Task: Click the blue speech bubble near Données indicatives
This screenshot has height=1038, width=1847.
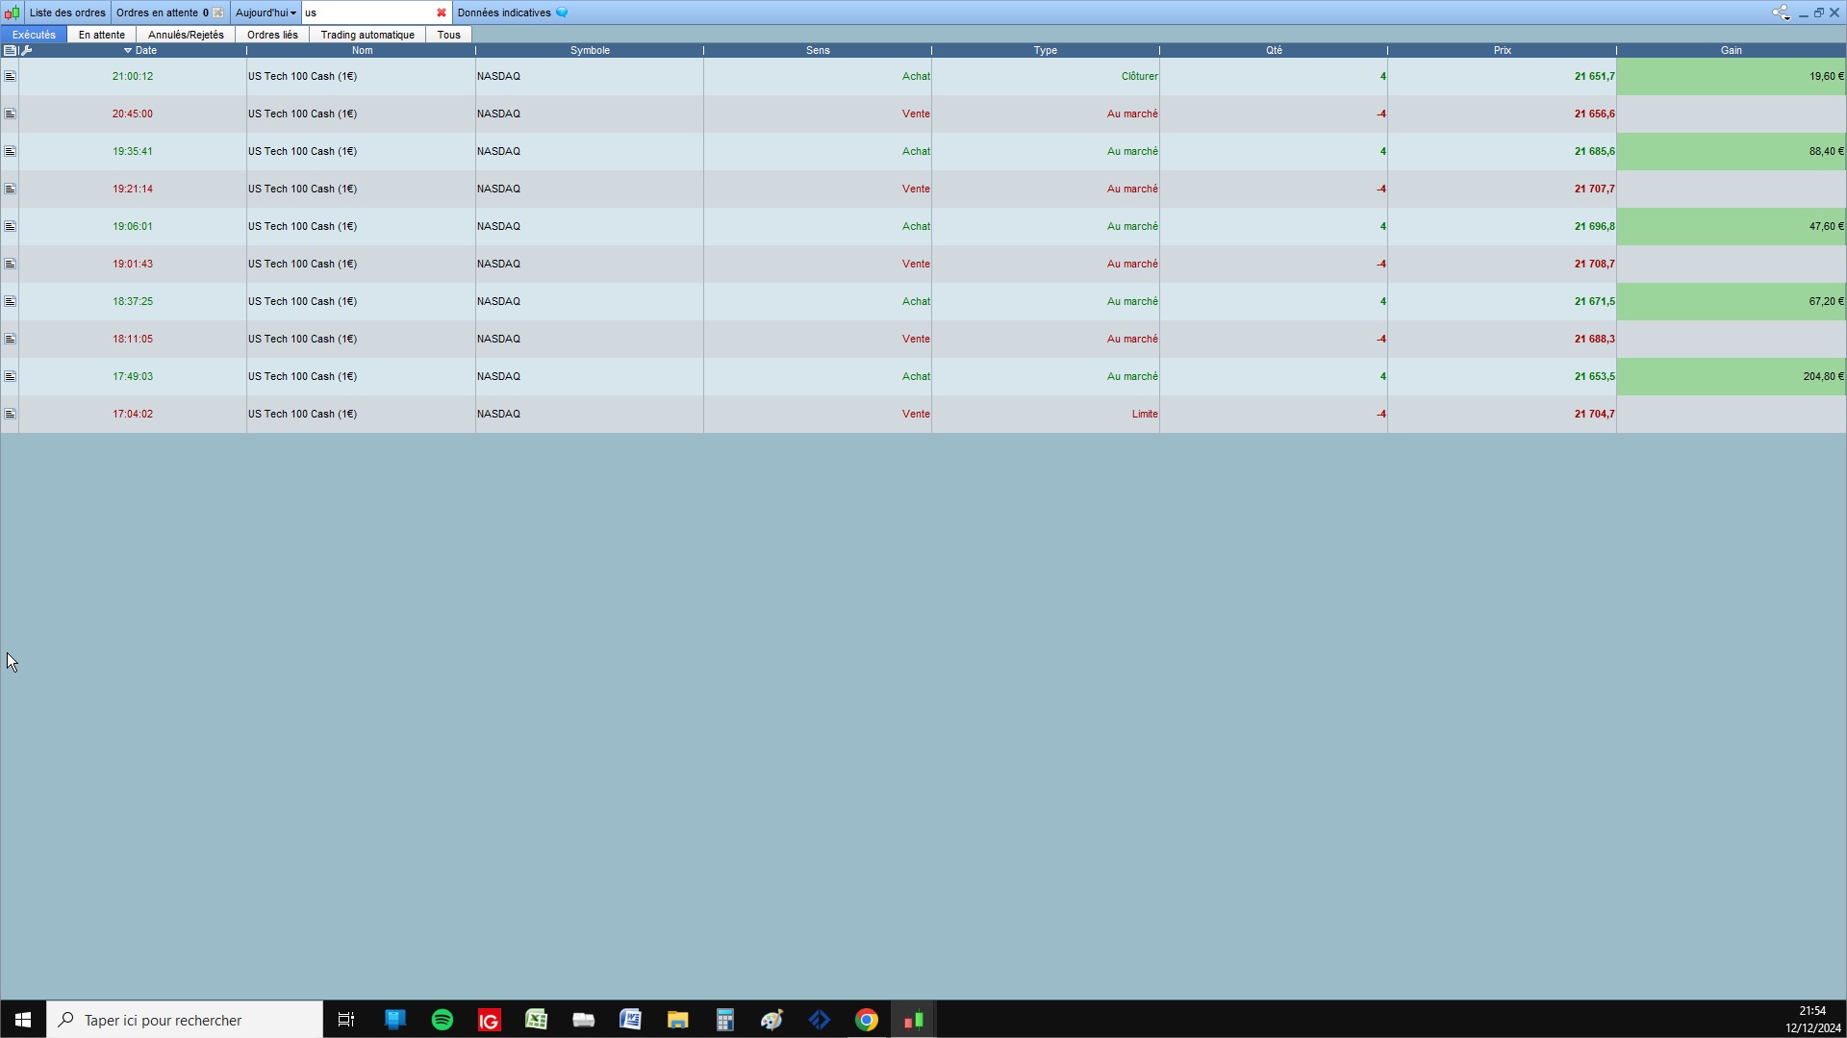Action: [562, 13]
